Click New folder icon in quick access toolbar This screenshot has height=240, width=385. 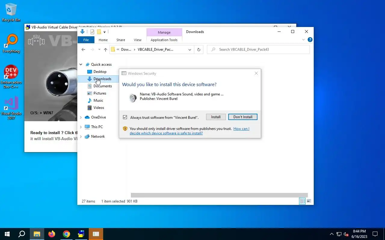click(x=99, y=32)
